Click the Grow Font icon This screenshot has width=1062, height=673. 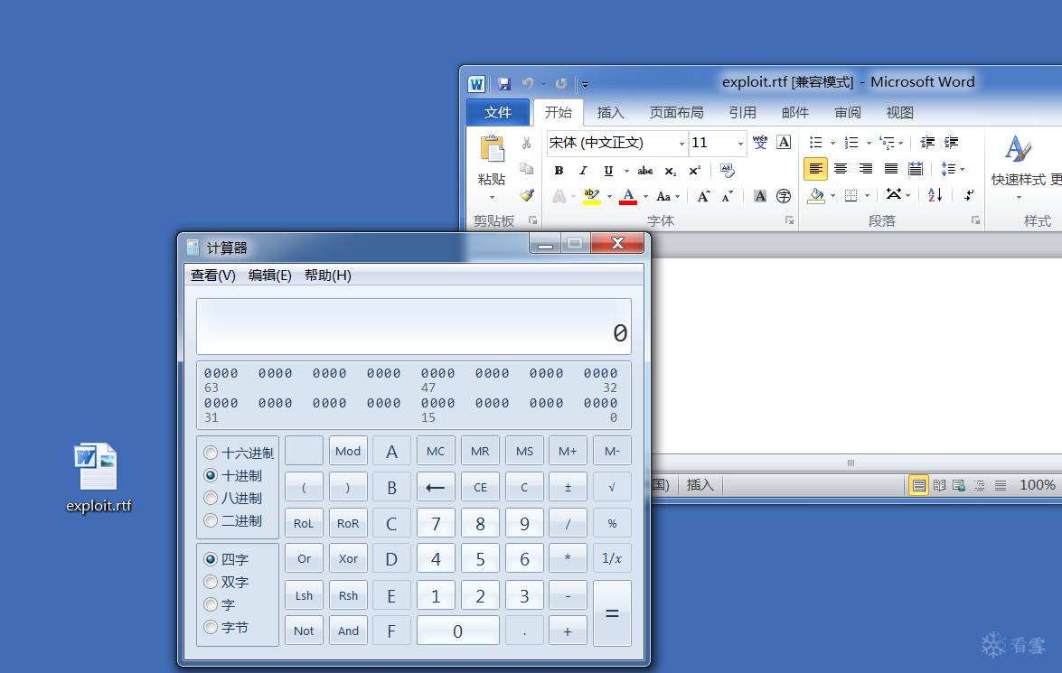[704, 196]
